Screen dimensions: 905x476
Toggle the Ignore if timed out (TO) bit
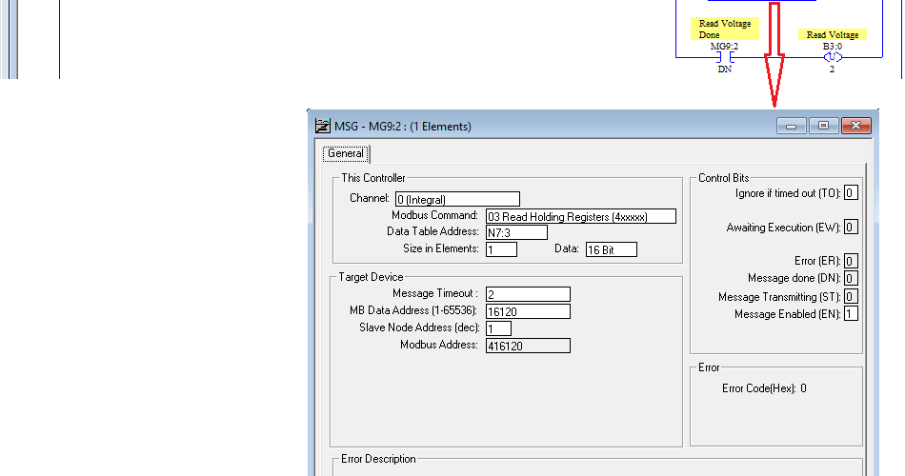pyautogui.click(x=851, y=193)
